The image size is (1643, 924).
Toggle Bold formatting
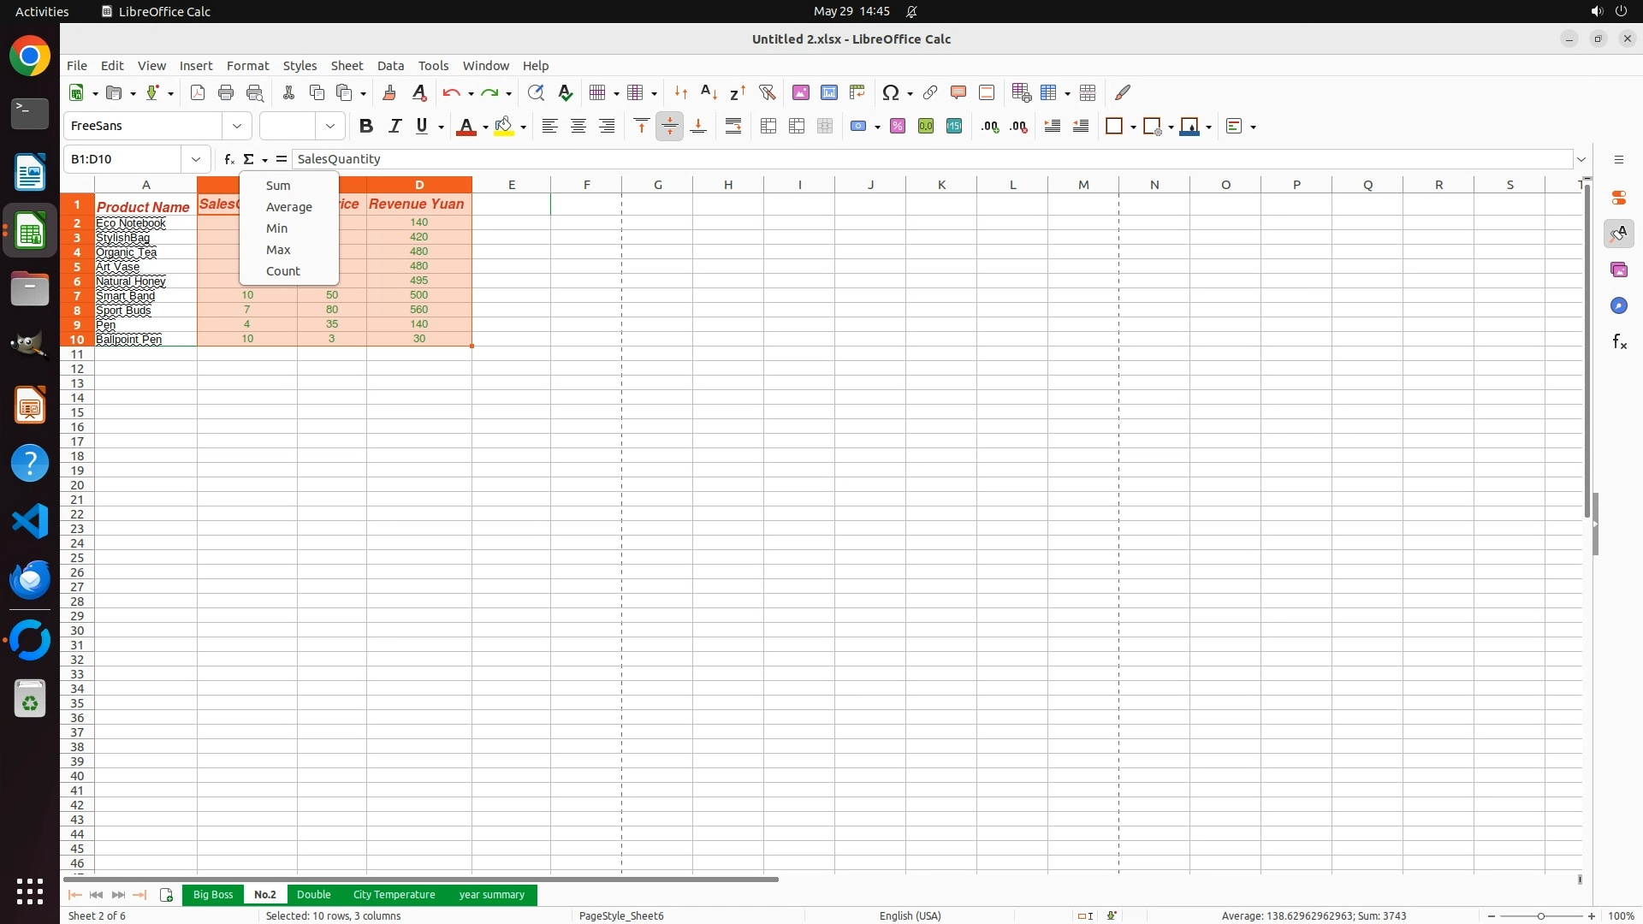point(366,127)
